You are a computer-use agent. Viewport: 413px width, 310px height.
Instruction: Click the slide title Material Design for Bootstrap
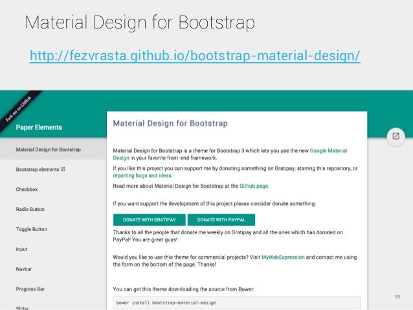tap(140, 23)
